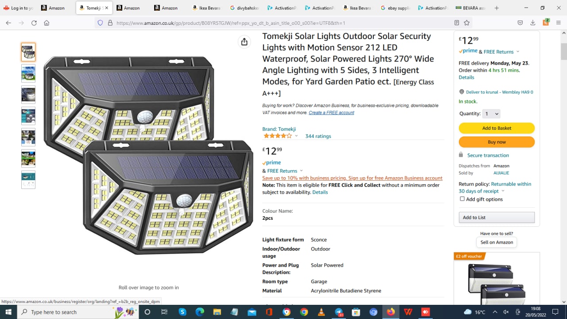Click the share icon above product image
567x319 pixels.
pos(244,42)
